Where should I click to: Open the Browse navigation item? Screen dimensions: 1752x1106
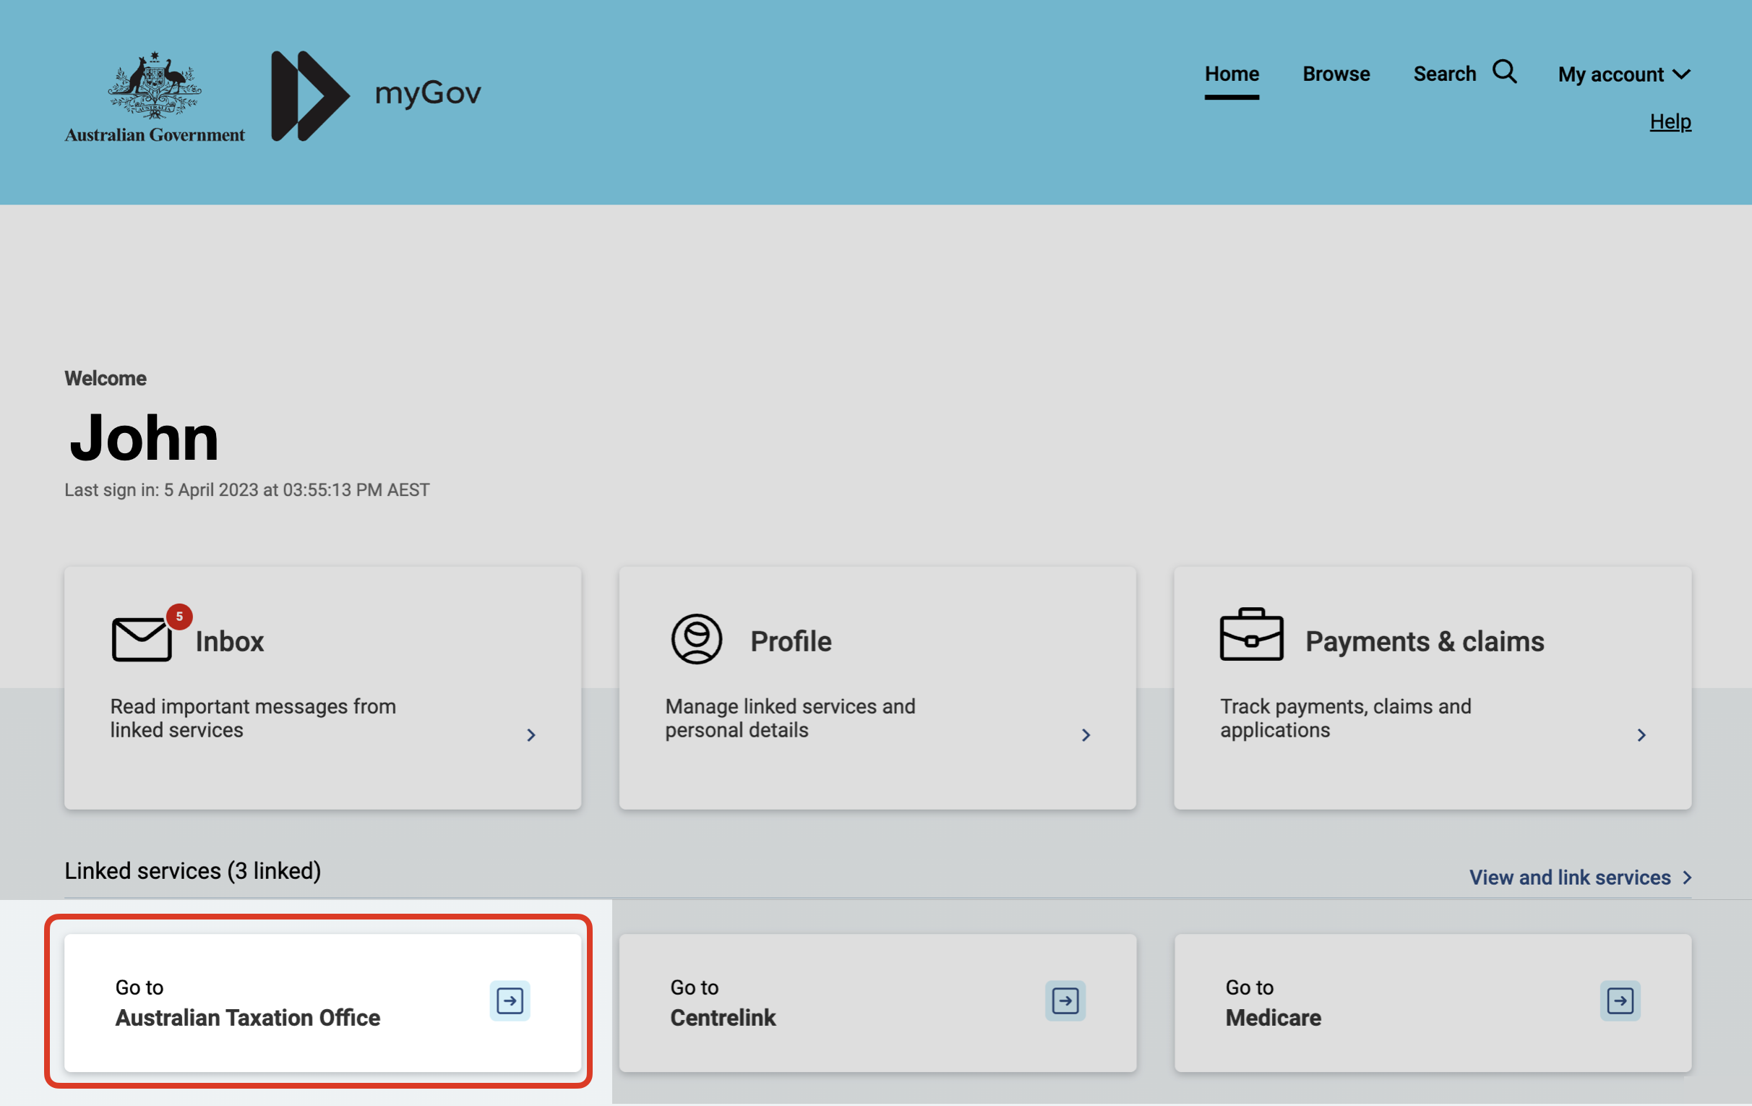click(1336, 74)
